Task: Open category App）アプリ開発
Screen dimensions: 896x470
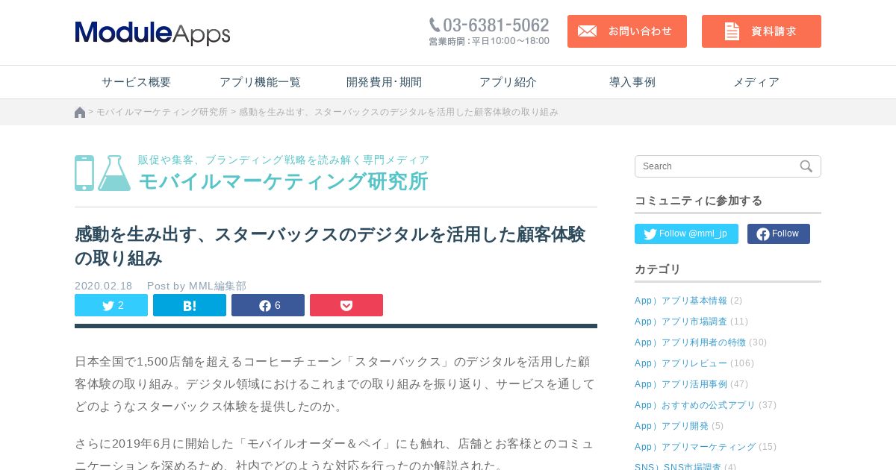Action: 672,426
